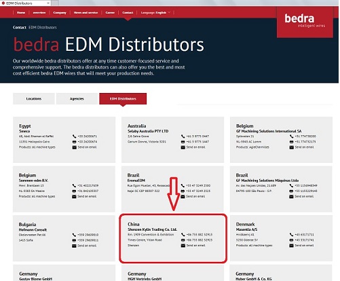Select the Gustav Blome GmbH distributor name

(35, 279)
